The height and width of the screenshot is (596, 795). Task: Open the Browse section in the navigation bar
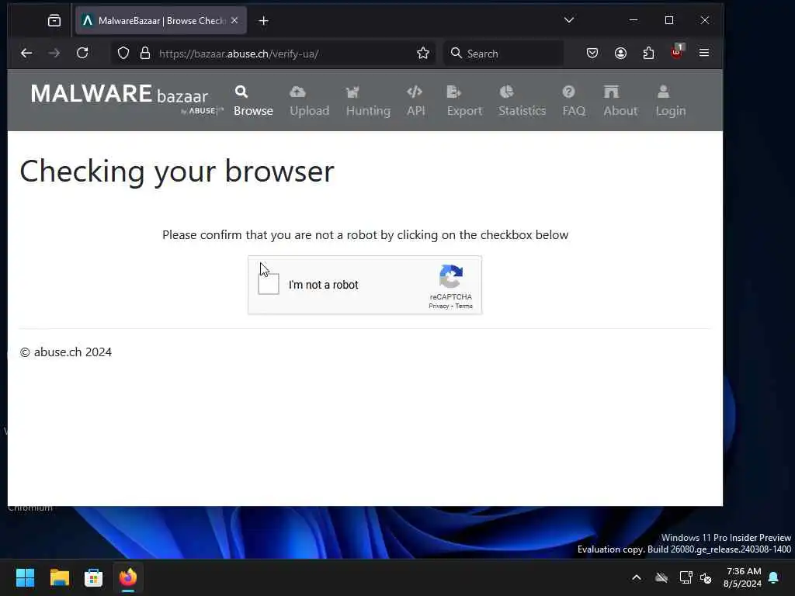tap(253, 102)
